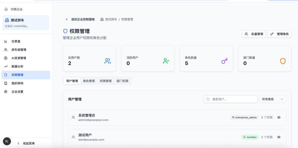Viewport: 298px width, 148px height.
Task: Click the 仪表盘 bar chart icon
Action: click(6, 41)
